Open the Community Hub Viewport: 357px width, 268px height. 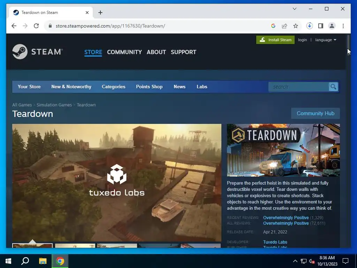[x=315, y=113]
